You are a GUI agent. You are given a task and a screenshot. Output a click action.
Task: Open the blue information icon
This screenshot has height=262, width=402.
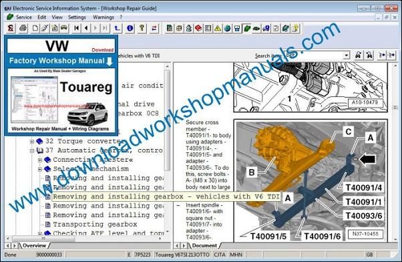pos(130,28)
